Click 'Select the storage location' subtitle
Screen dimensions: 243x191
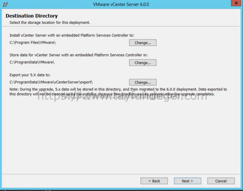50,23
